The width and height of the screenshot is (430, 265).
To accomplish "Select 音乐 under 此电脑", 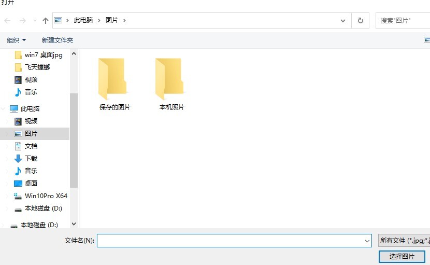I will click(x=31, y=171).
